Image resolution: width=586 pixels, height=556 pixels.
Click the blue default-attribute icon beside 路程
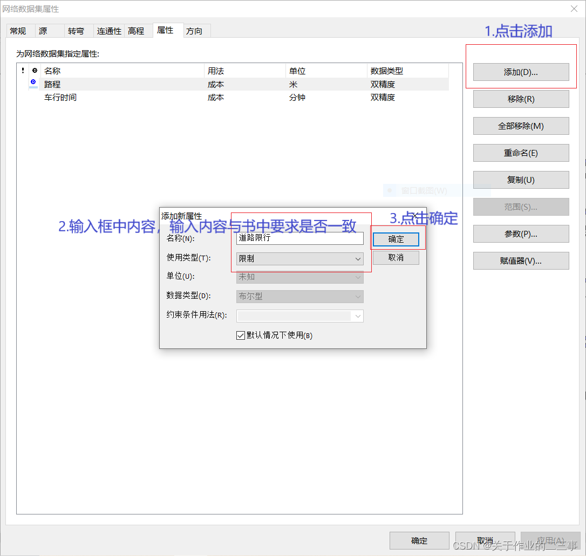33,82
